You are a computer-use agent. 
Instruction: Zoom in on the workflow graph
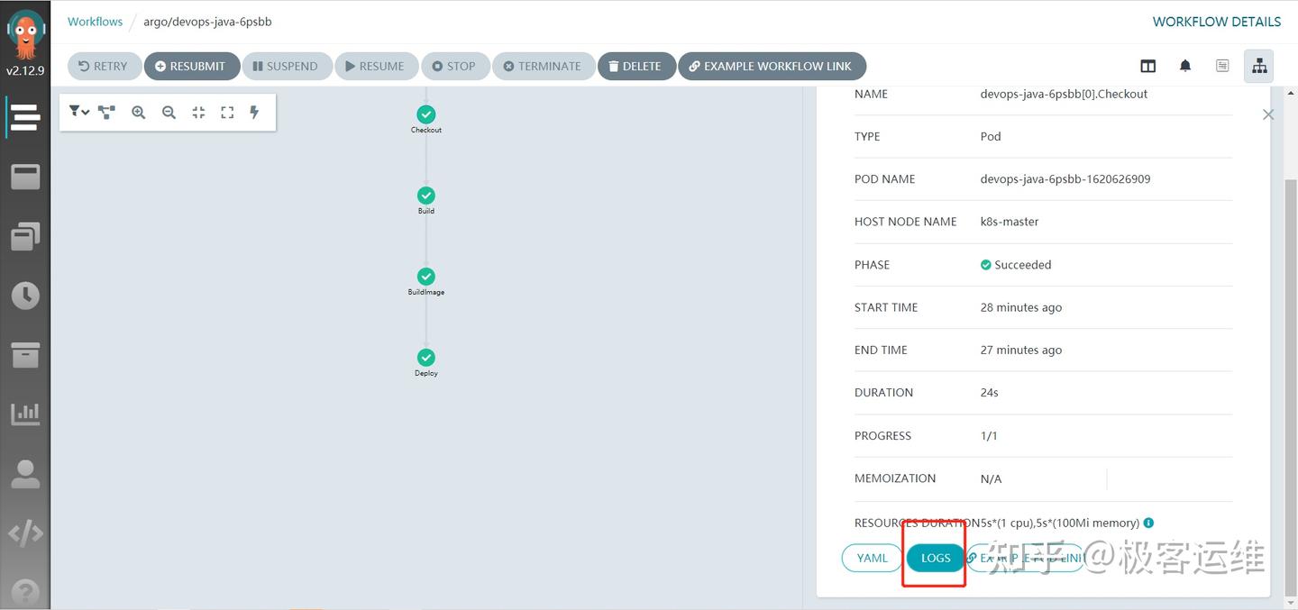pyautogui.click(x=138, y=112)
